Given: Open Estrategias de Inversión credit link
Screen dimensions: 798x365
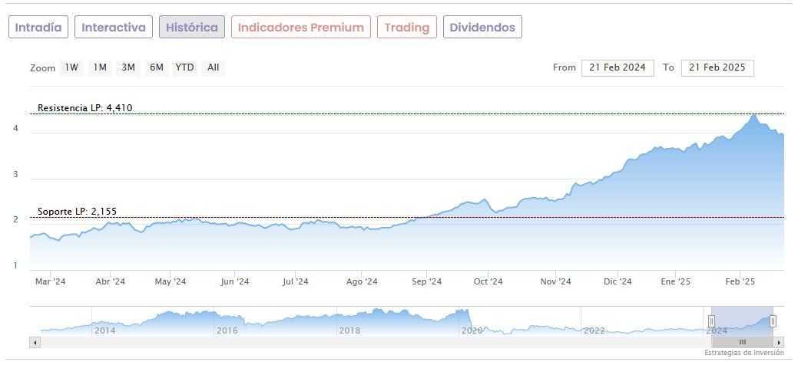Looking at the screenshot, I should 743,353.
